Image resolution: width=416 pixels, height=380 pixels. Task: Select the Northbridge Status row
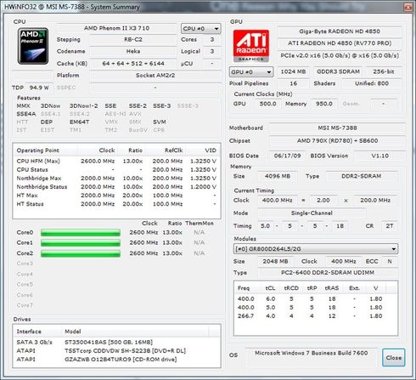click(116, 187)
